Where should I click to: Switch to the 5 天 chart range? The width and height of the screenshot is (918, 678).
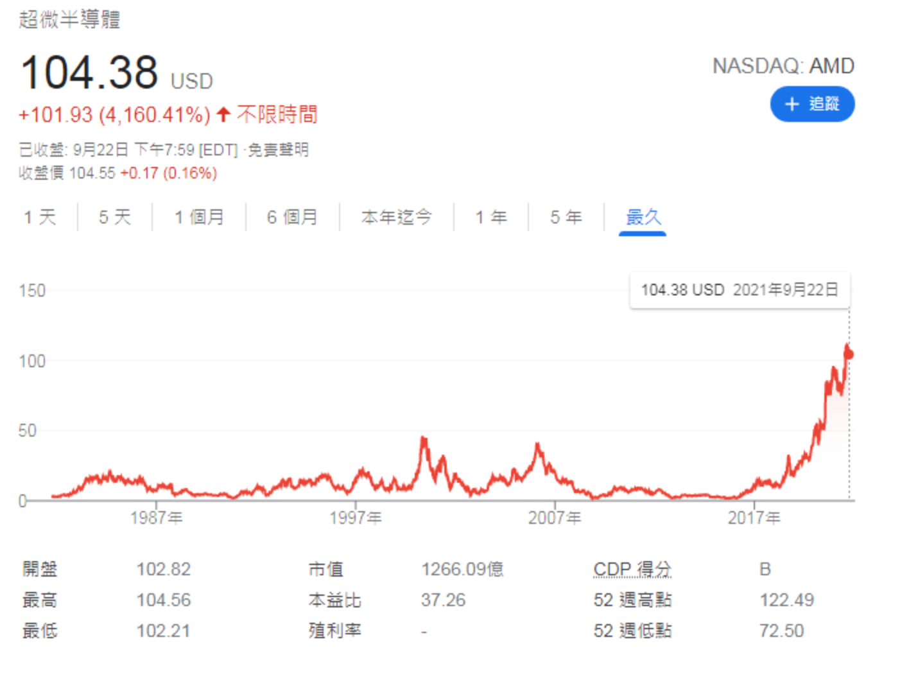point(115,217)
